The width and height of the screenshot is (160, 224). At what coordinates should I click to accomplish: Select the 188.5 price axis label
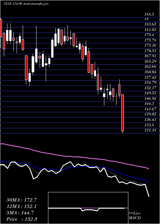(x=149, y=14)
